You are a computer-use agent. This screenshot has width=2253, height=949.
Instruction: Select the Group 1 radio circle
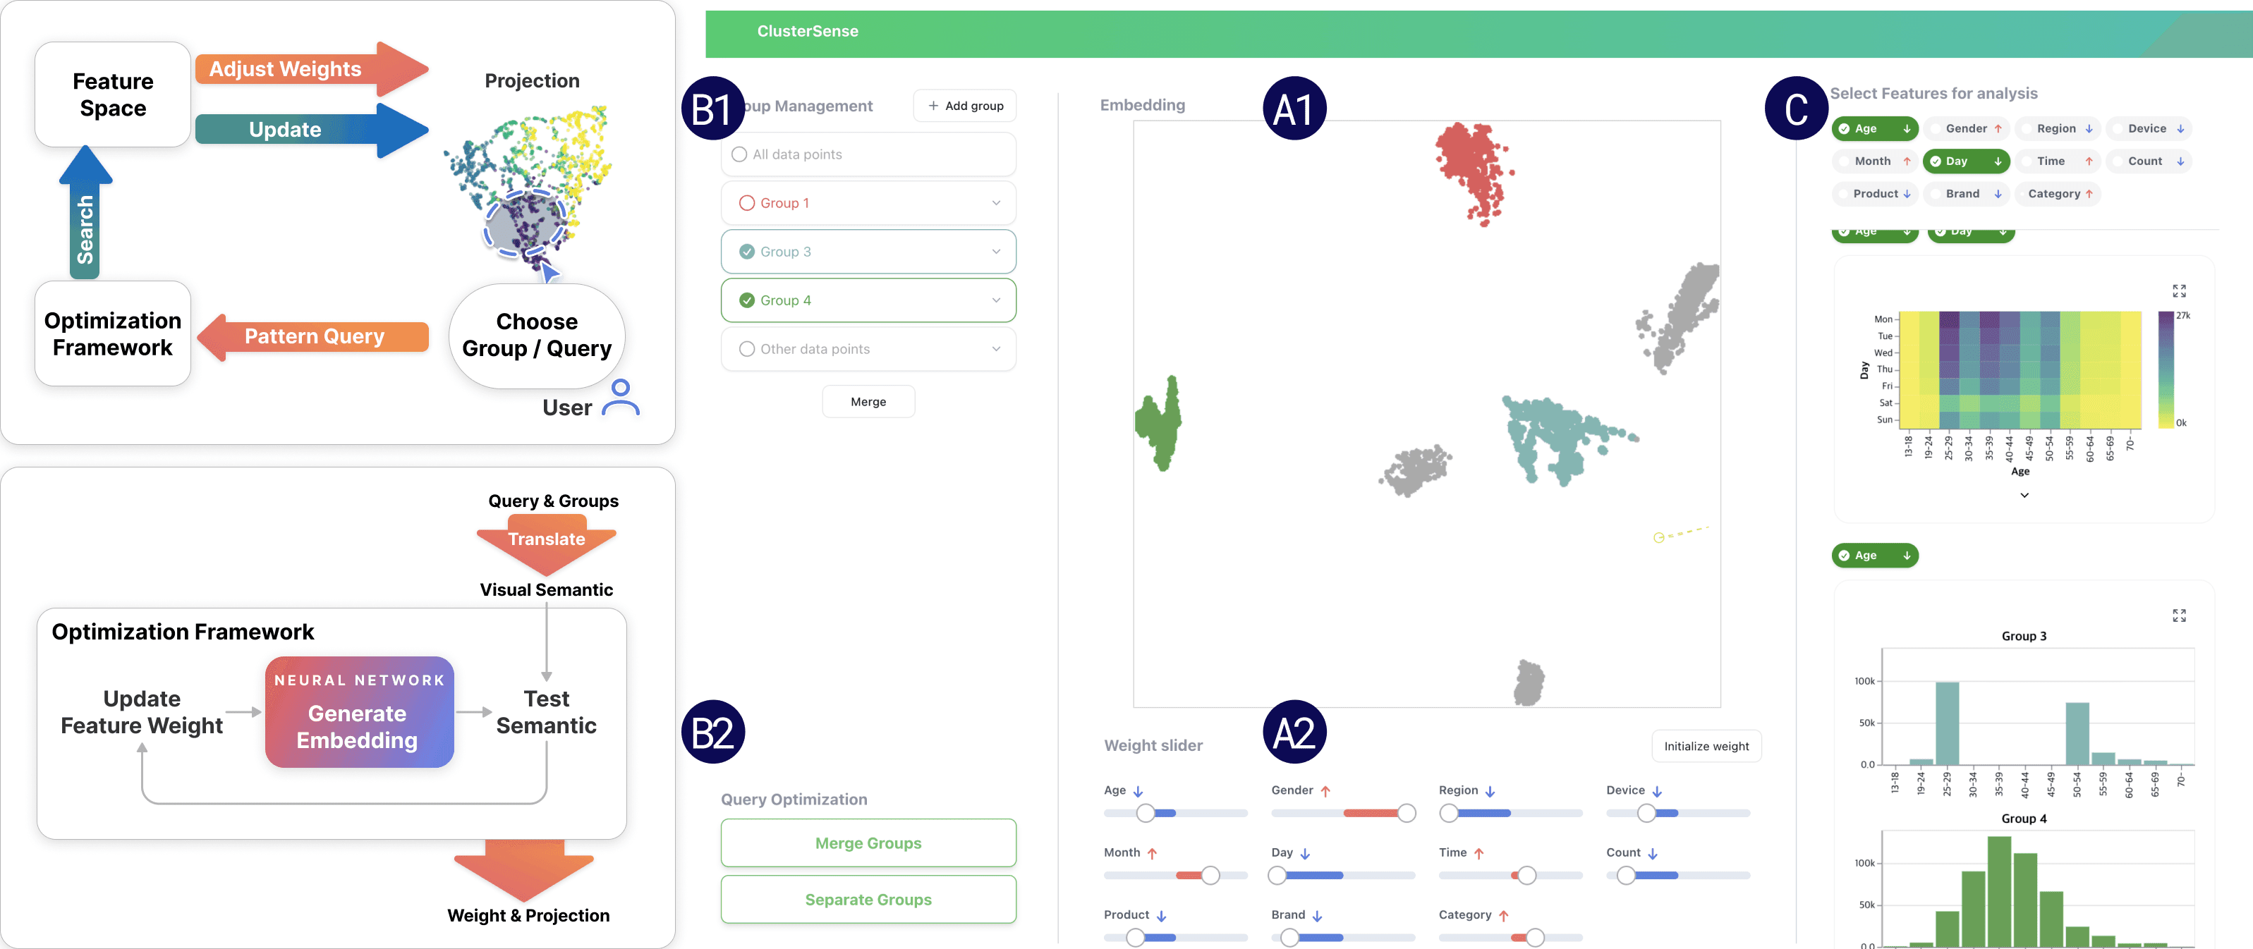[747, 203]
